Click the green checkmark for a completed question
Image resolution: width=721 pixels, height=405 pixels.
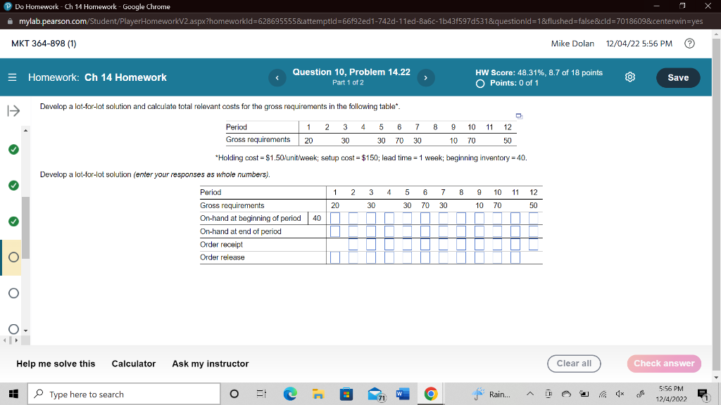click(12, 149)
